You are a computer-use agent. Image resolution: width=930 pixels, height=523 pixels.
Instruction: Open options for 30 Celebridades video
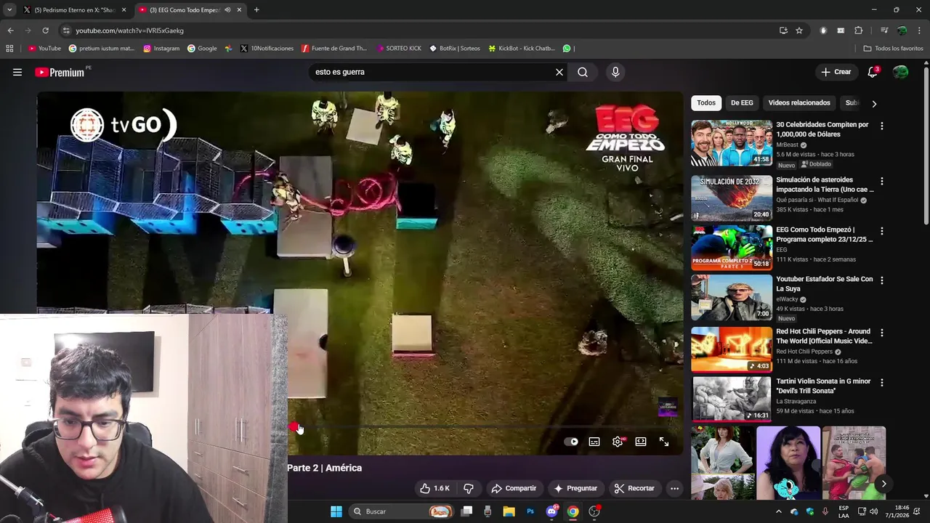(882, 126)
